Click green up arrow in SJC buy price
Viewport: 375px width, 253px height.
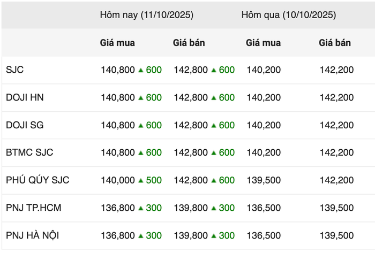tap(141, 70)
